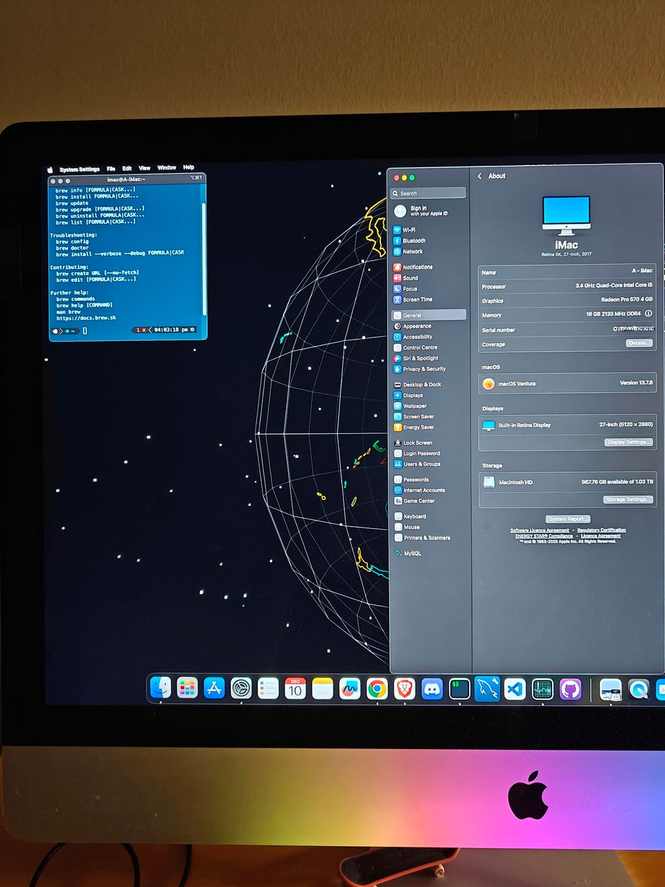665x887 pixels.
Task: Open the System Settings menu
Action: [80, 169]
